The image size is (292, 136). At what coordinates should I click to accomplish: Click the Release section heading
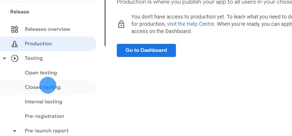click(x=20, y=12)
